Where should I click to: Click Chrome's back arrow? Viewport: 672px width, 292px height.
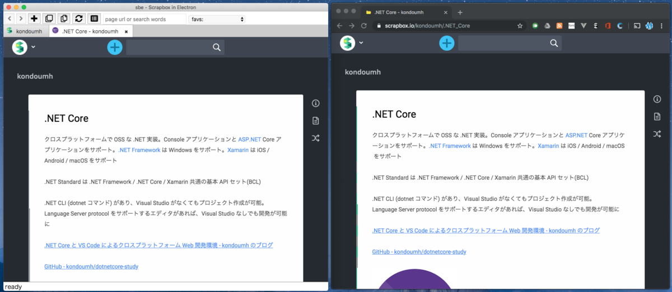click(339, 26)
